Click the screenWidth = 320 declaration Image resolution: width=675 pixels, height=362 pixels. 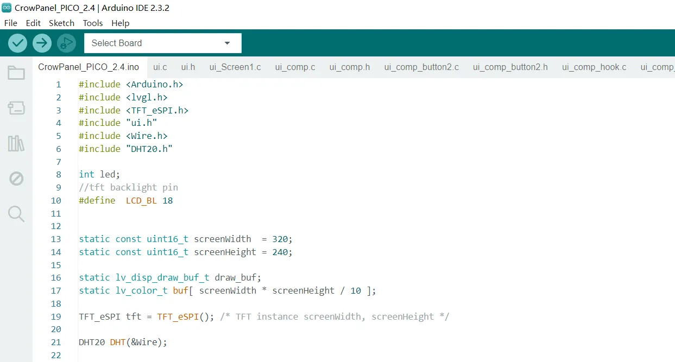(x=186, y=239)
